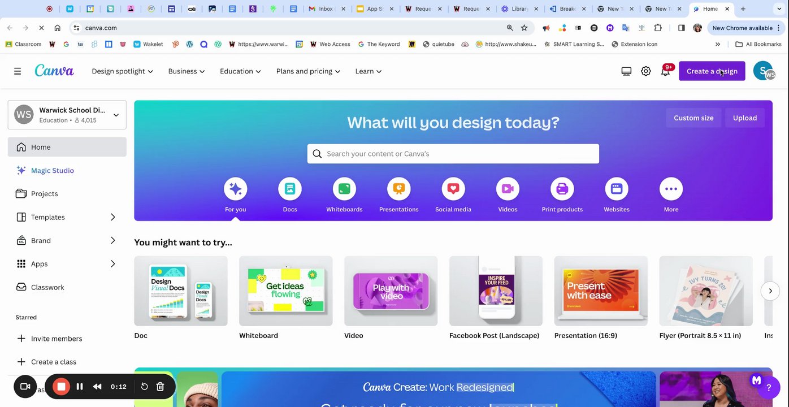Open Chrome extensions puzzle icon
The width and height of the screenshot is (789, 407).
pos(658,28)
